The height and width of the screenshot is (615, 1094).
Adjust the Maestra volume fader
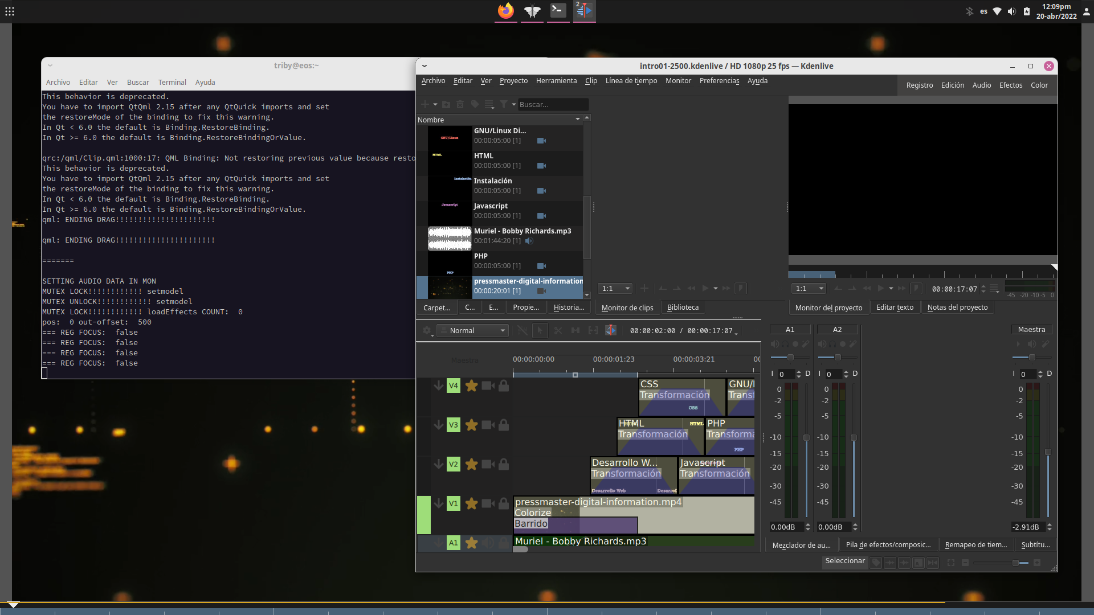1047,452
